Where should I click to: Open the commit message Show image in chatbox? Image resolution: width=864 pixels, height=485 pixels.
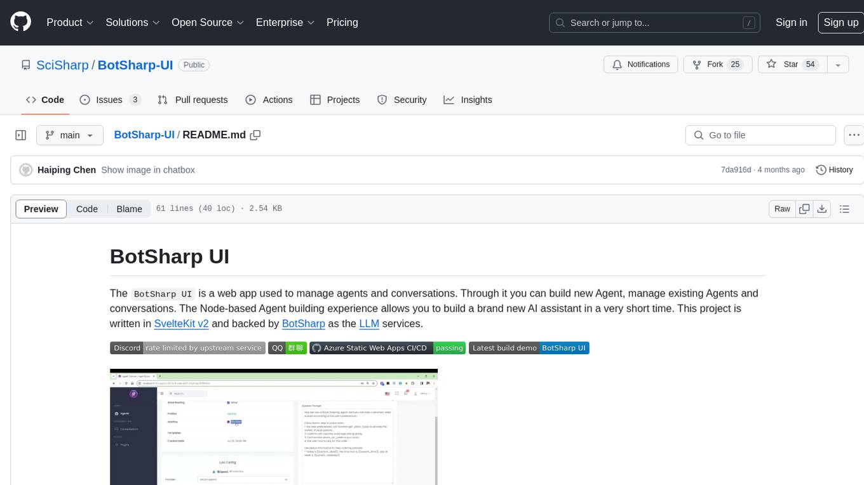point(148,169)
